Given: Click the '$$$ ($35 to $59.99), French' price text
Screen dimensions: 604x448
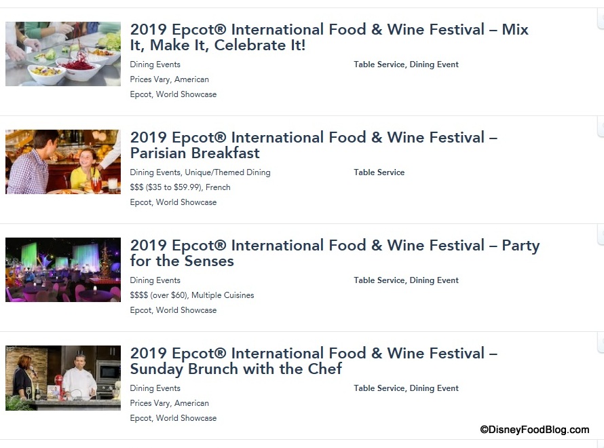Looking at the screenshot, I should [x=181, y=187].
